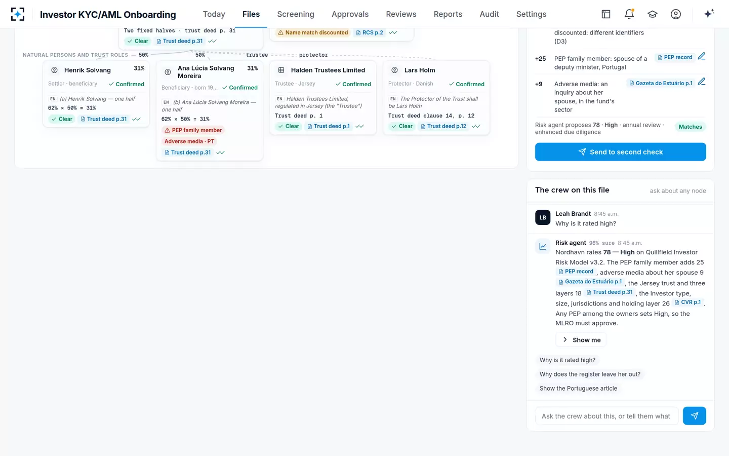
Task: Send the chat message with paper-plane button
Action: coord(695,416)
